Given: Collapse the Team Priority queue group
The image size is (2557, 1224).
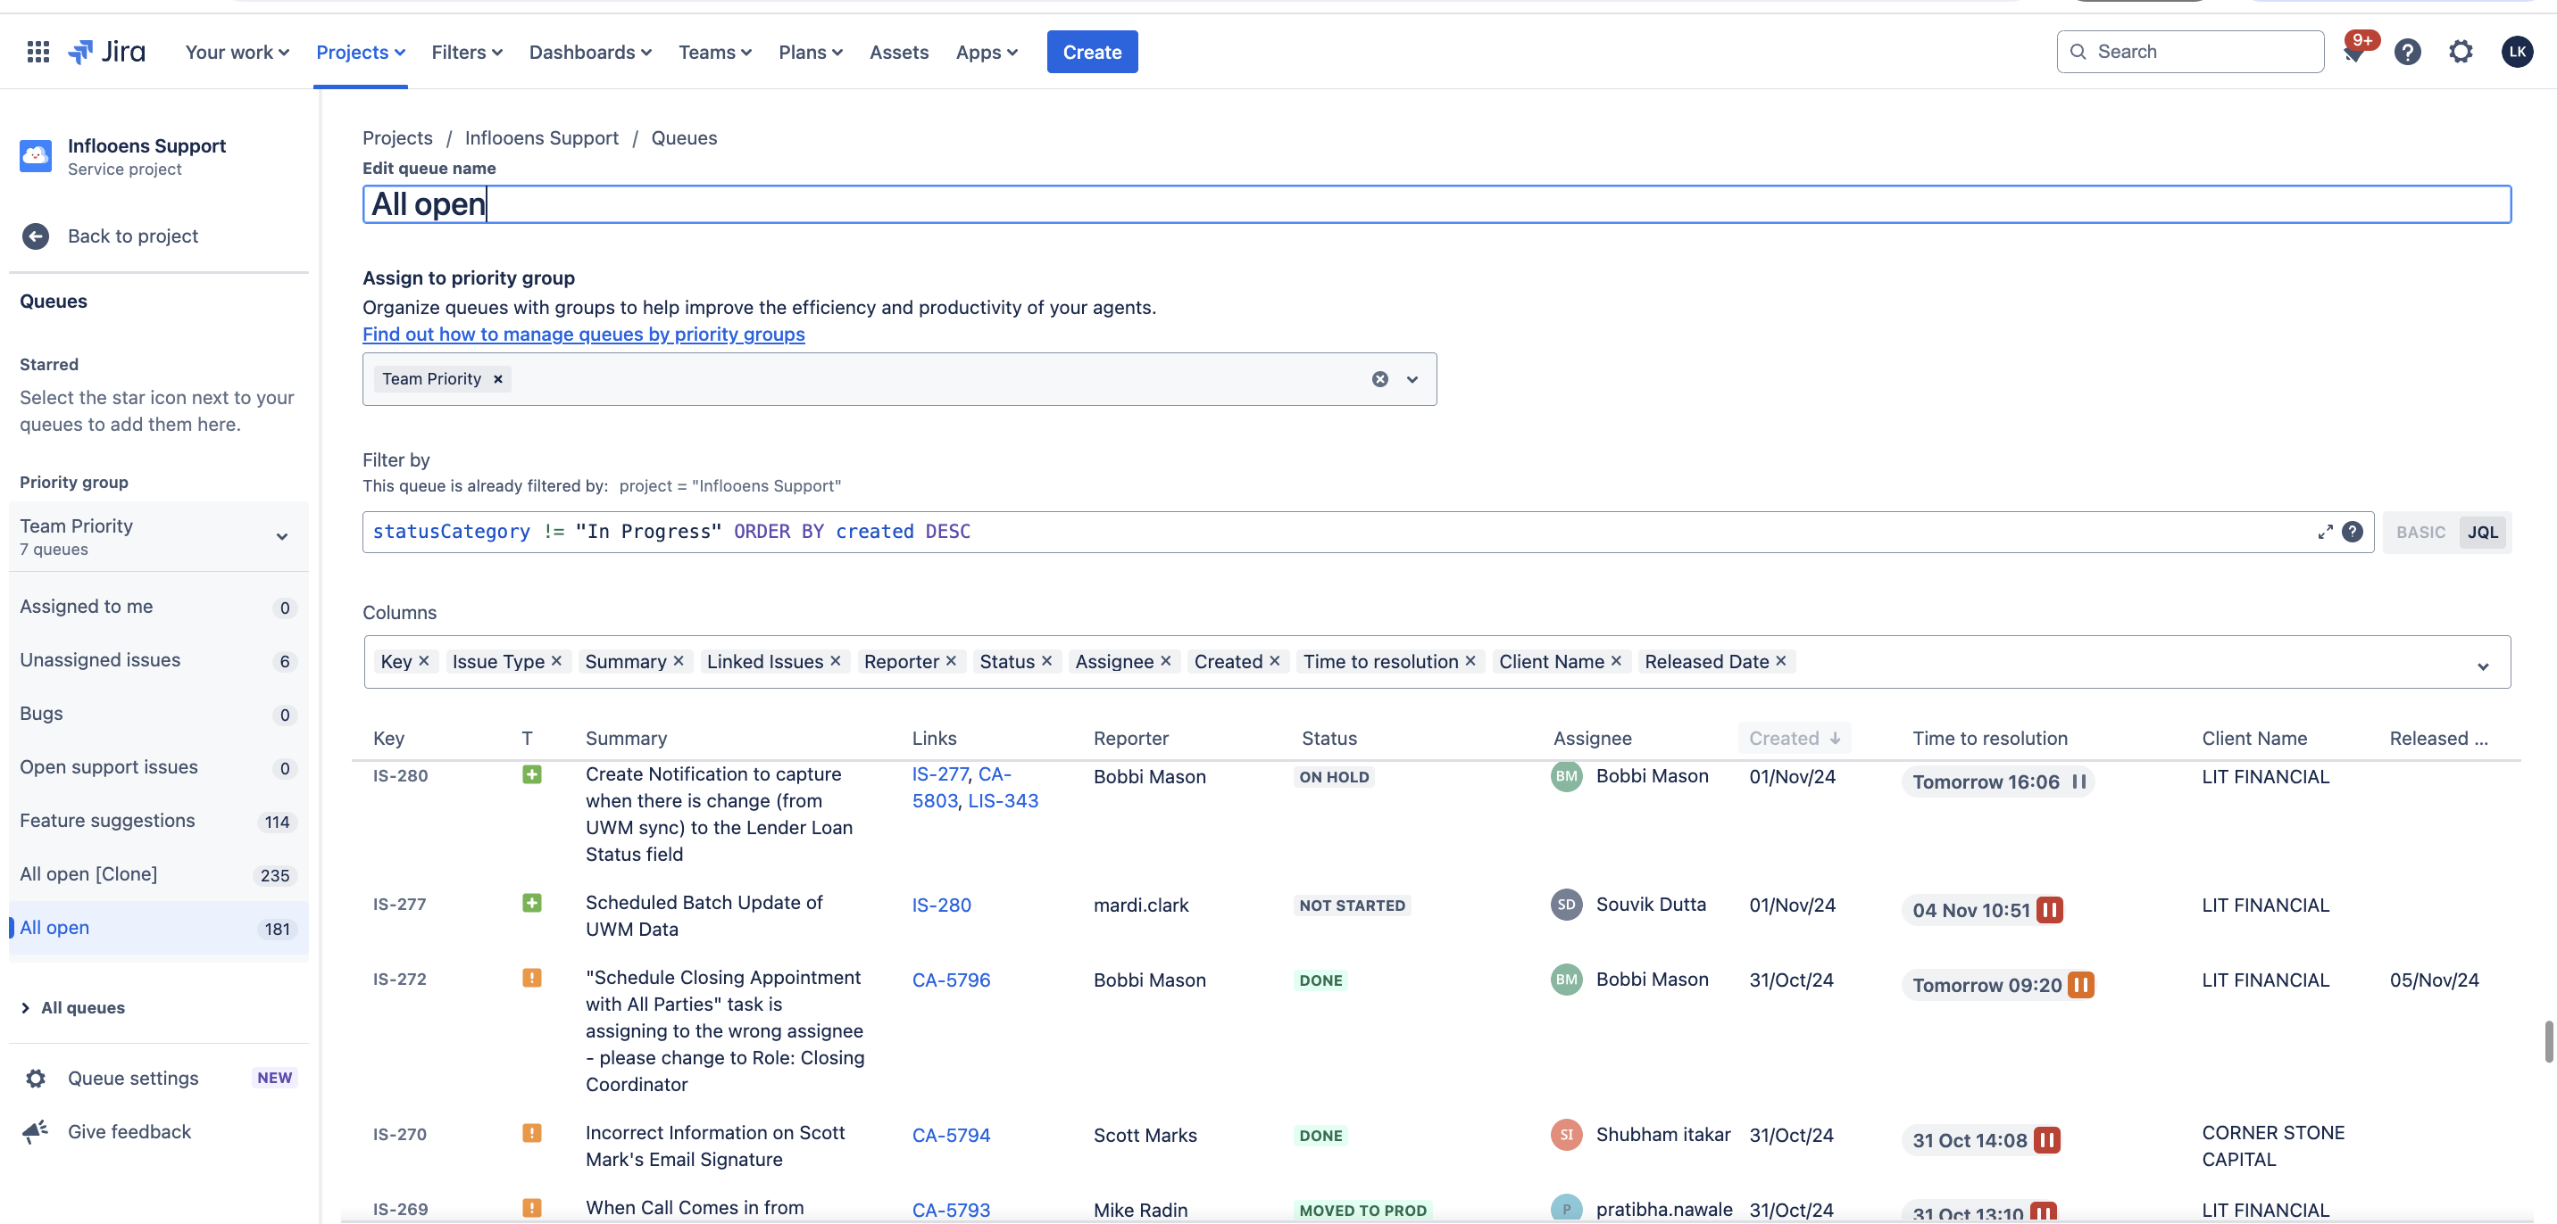Looking at the screenshot, I should 282,535.
